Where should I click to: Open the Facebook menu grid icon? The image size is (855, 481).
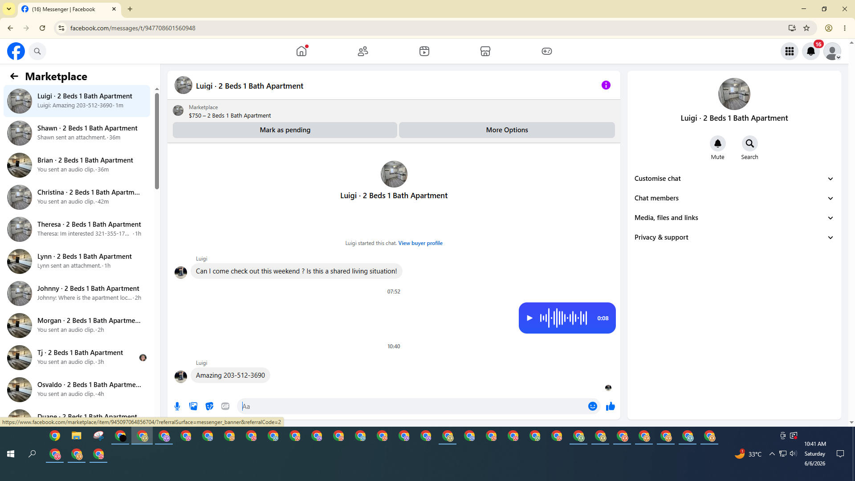coord(790,51)
